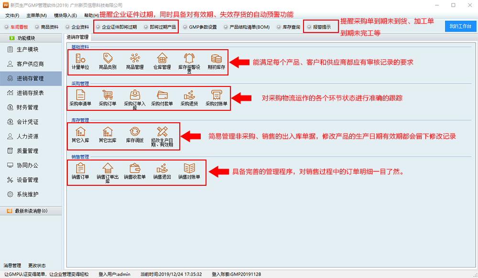Click the 我的工作台 button

[x=460, y=26]
